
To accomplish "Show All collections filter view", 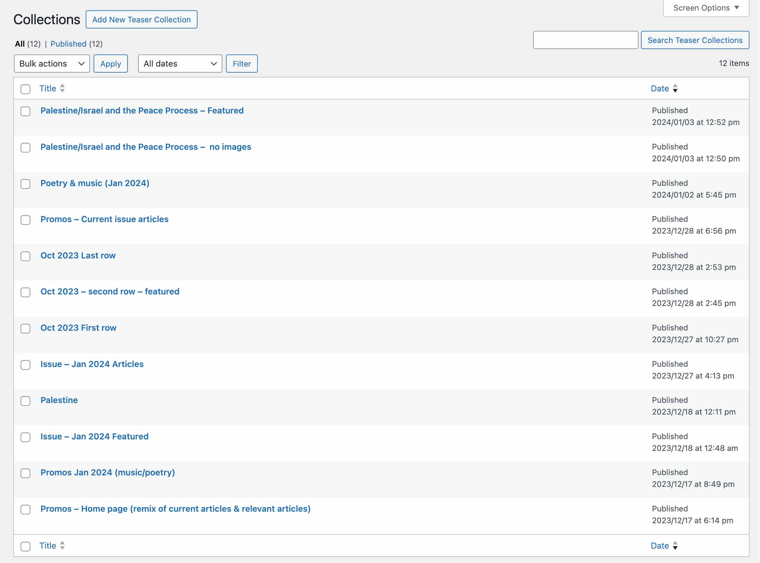I will 20,44.
